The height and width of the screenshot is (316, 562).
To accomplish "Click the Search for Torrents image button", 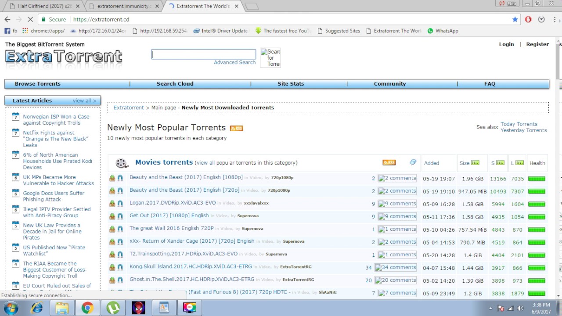I will [270, 58].
